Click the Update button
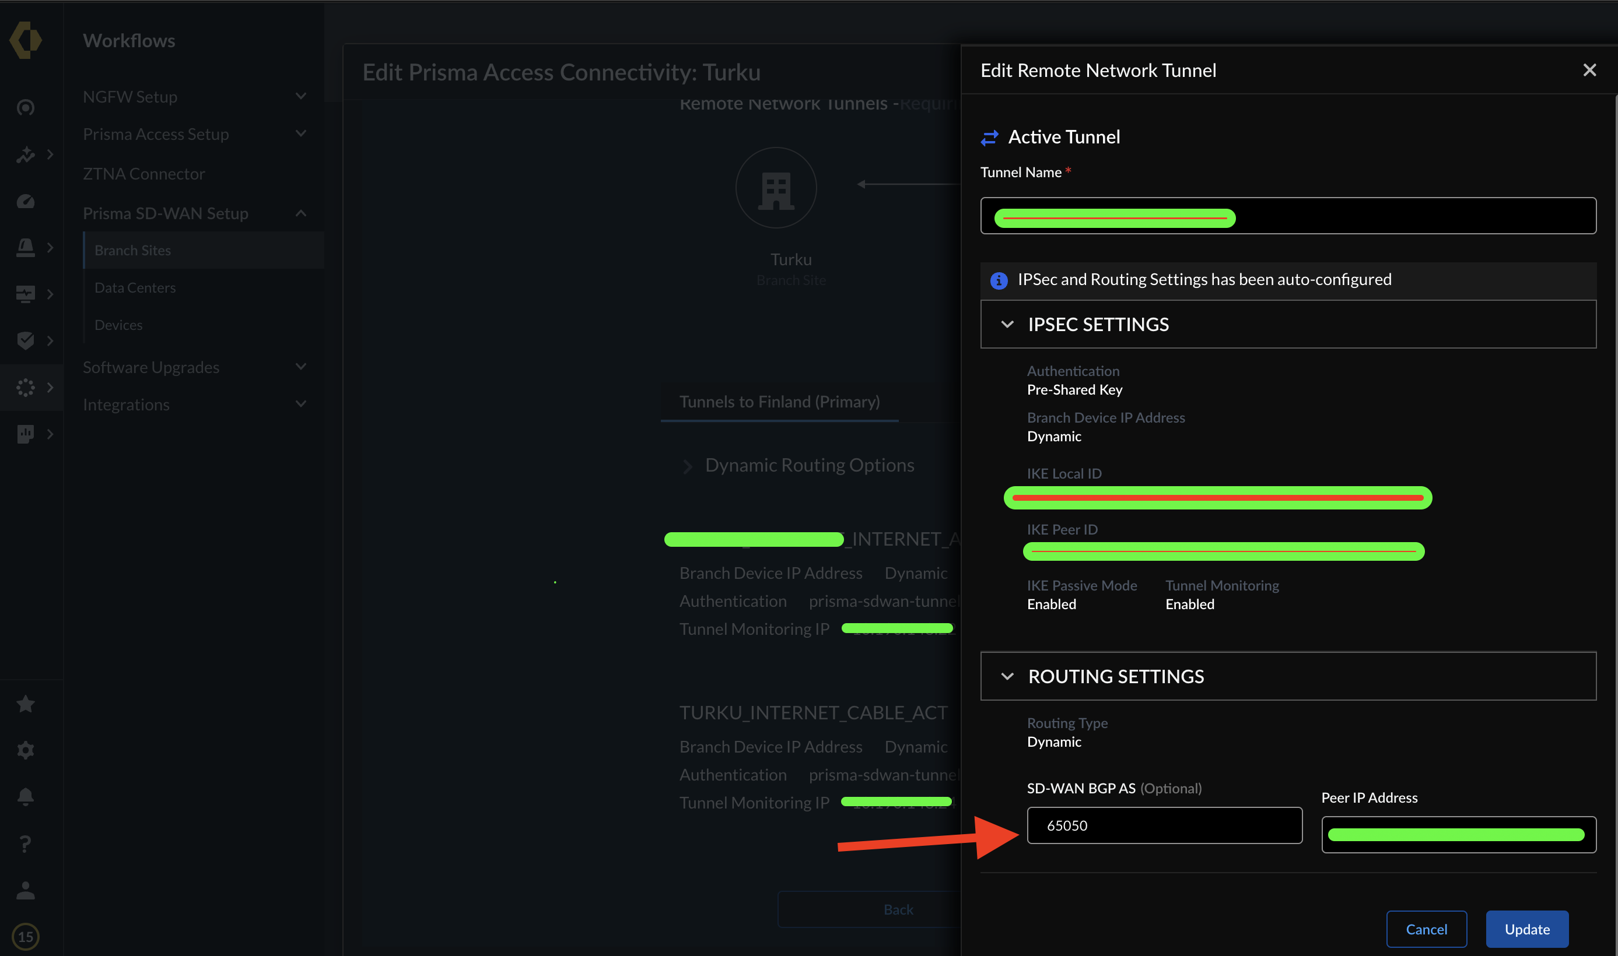The height and width of the screenshot is (956, 1618). (1526, 929)
